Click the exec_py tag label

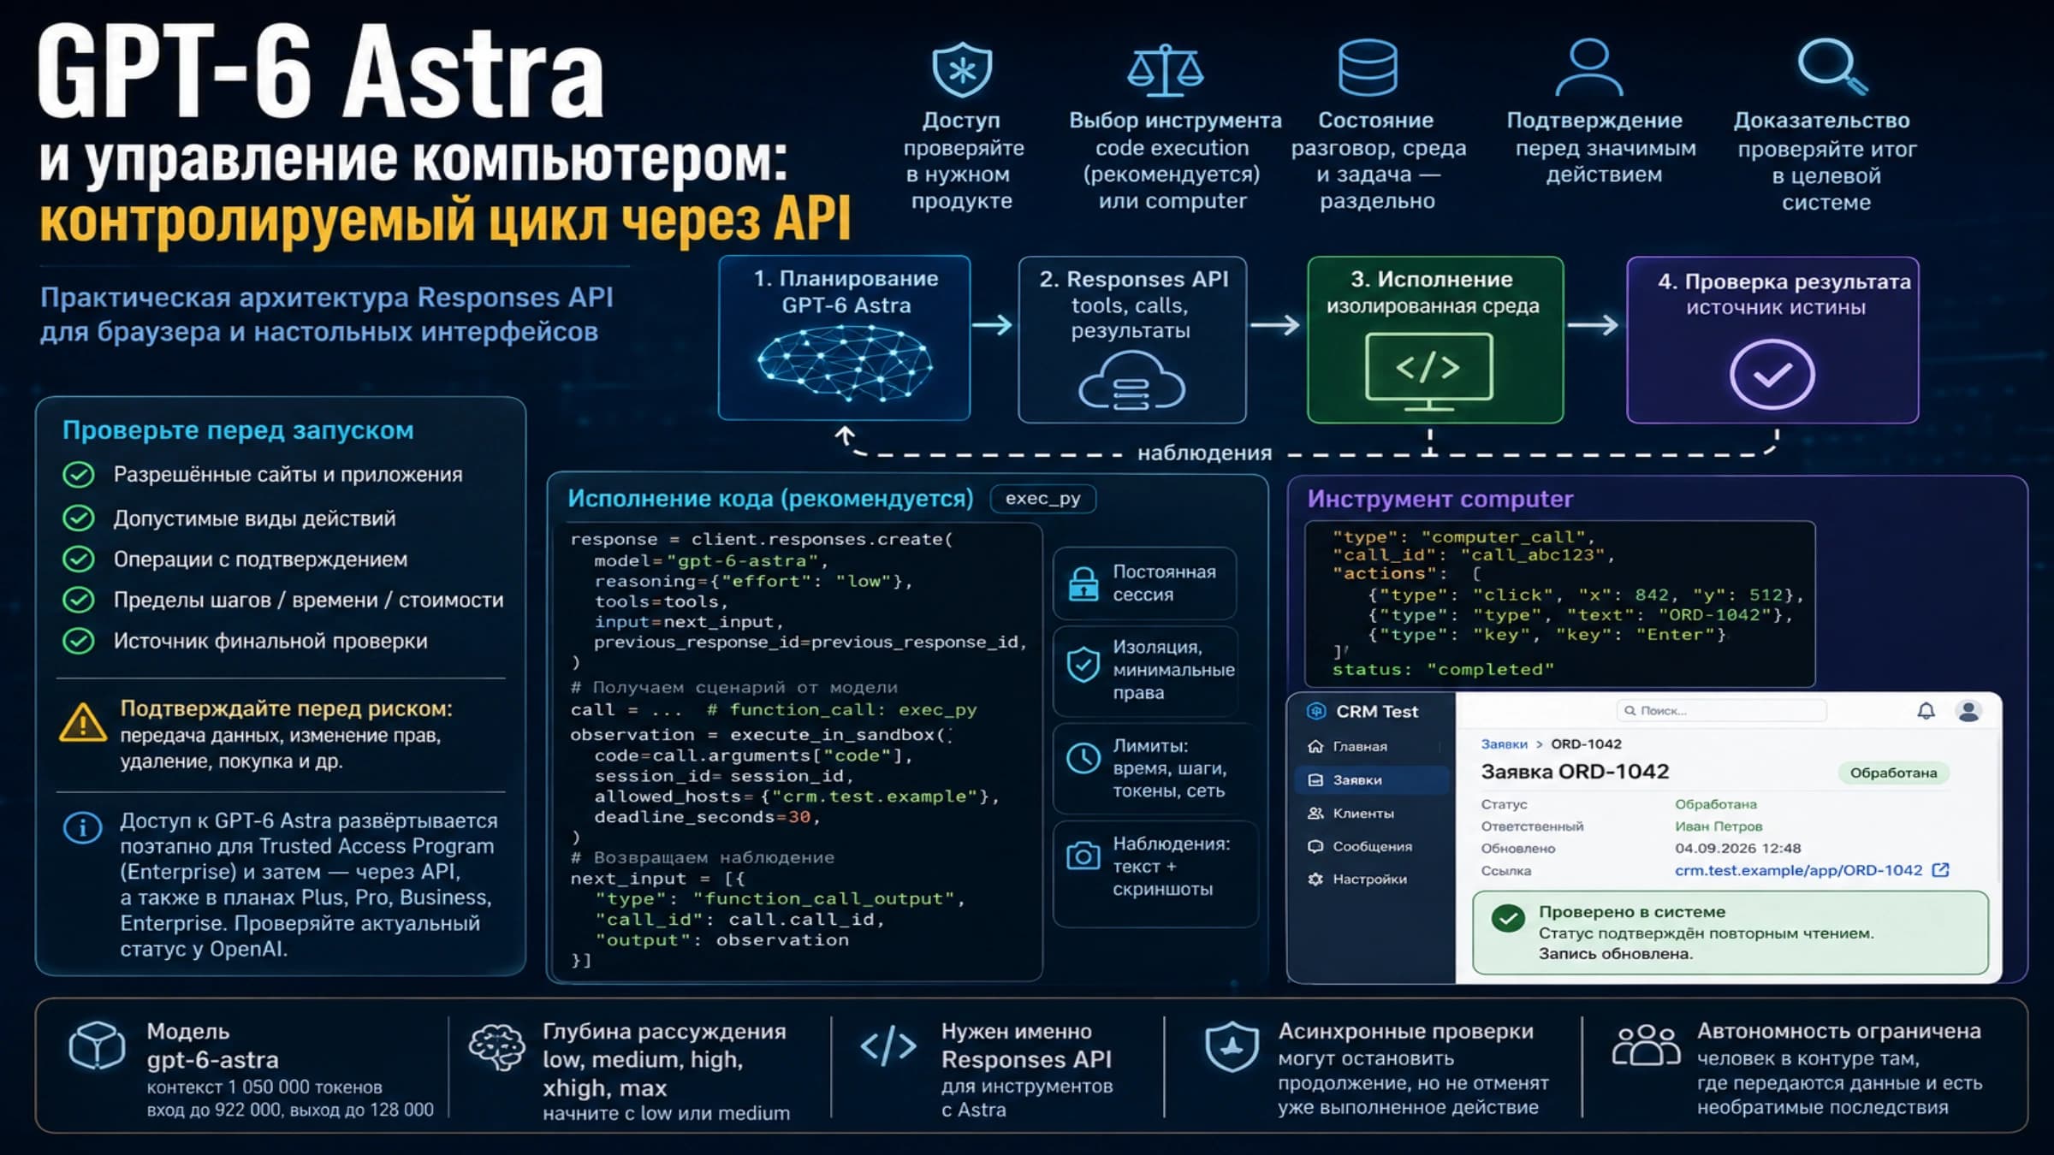(1042, 499)
